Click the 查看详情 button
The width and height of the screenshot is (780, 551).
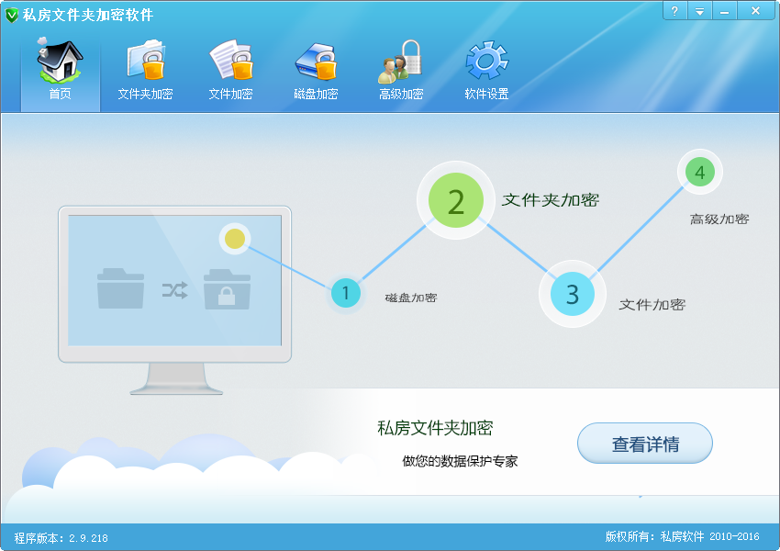click(x=644, y=443)
